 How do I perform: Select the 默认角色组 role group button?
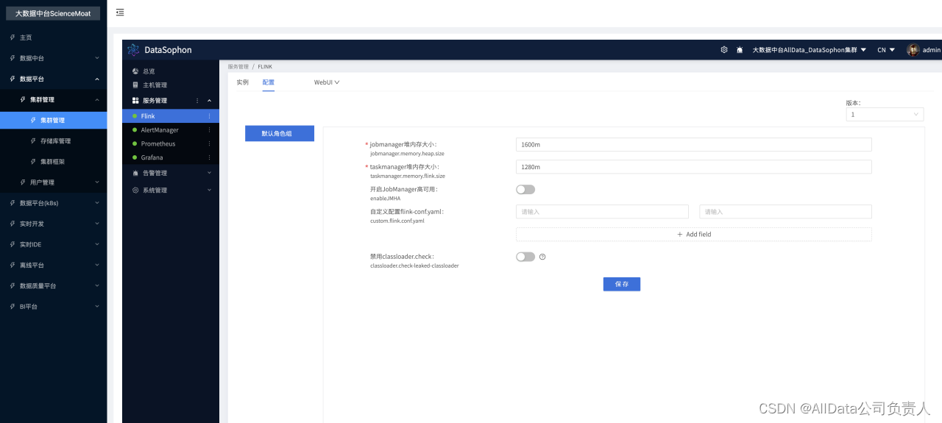pyautogui.click(x=280, y=133)
